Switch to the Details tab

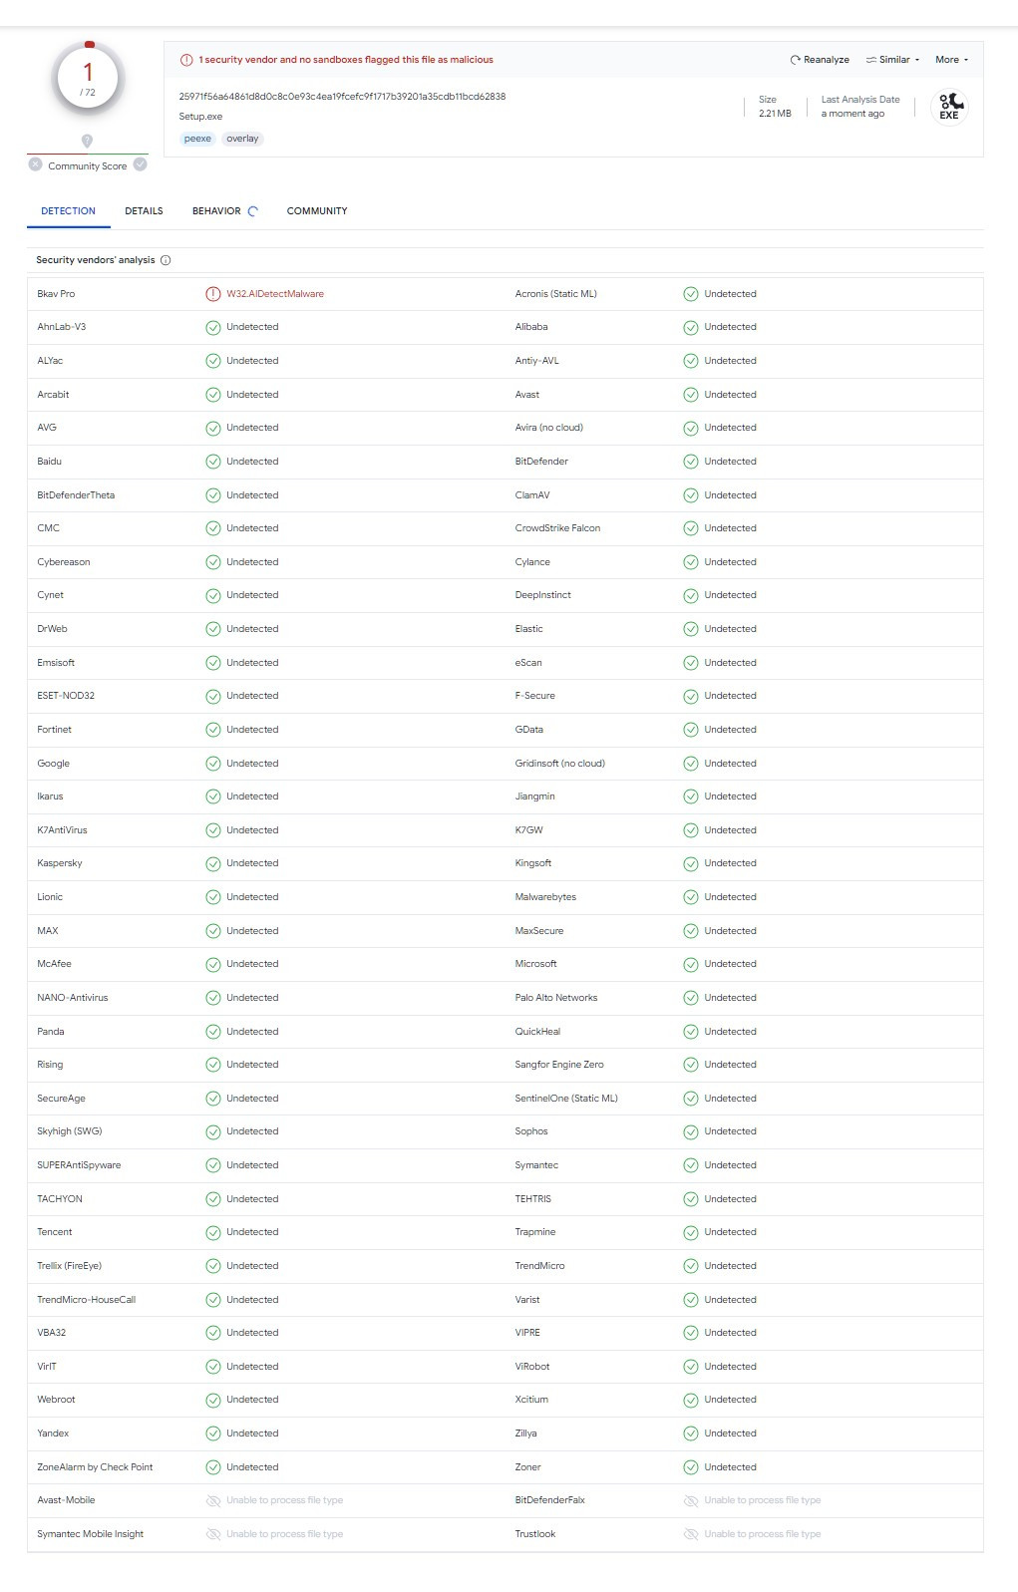point(144,211)
